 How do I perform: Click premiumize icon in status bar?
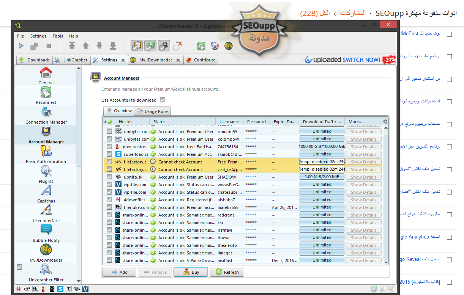coord(44,289)
